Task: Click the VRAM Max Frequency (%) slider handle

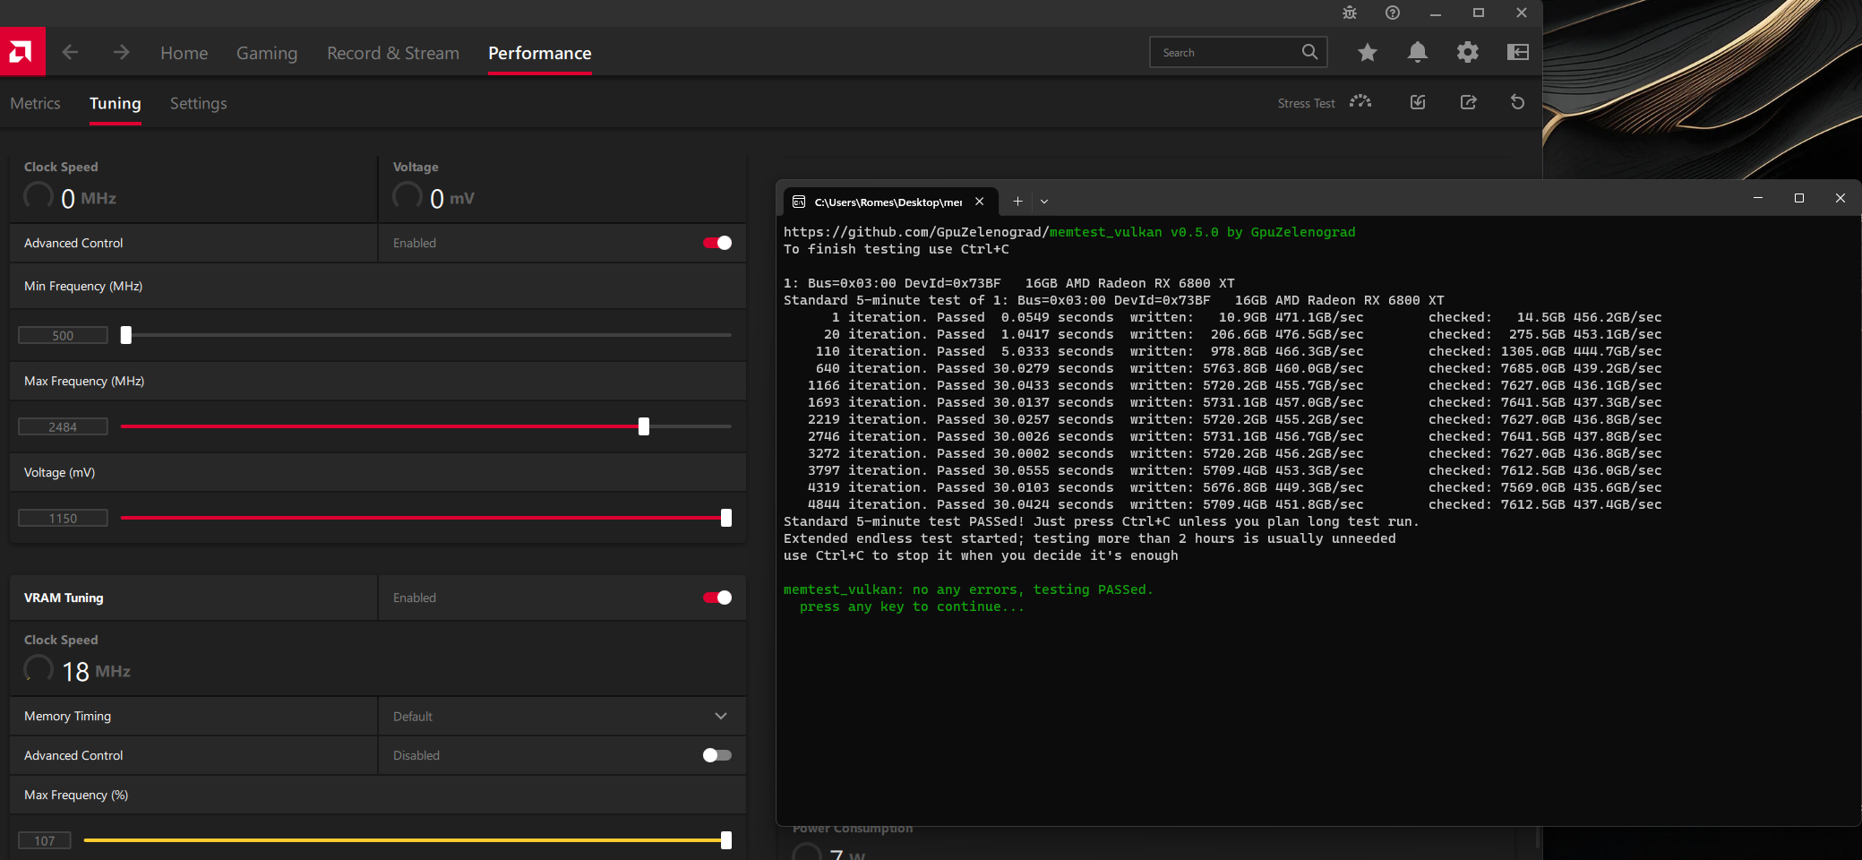Action: click(726, 840)
